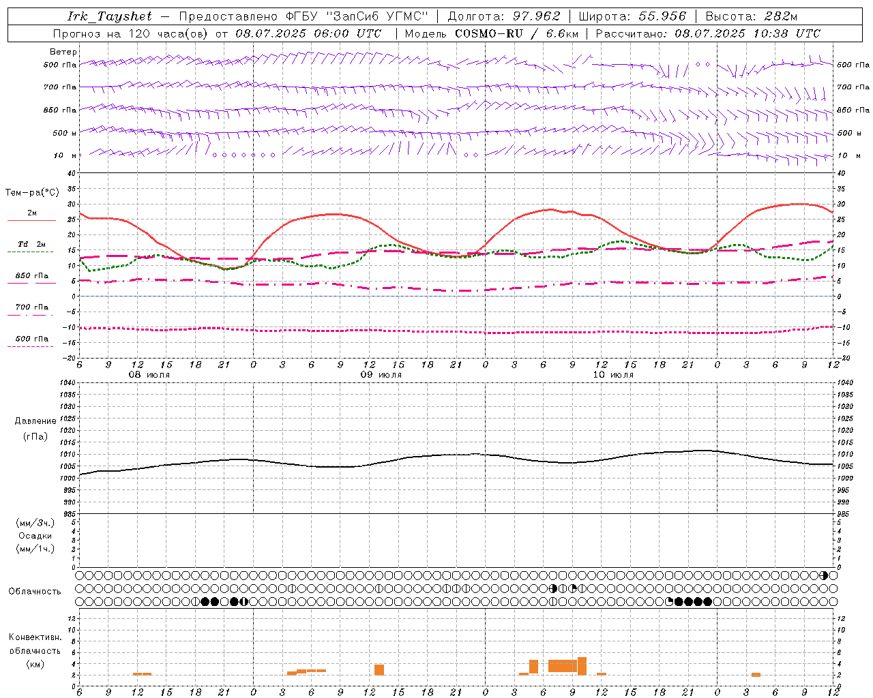The image size is (873, 698).
Task: Select the 09 июля date label
Action: 381,375
